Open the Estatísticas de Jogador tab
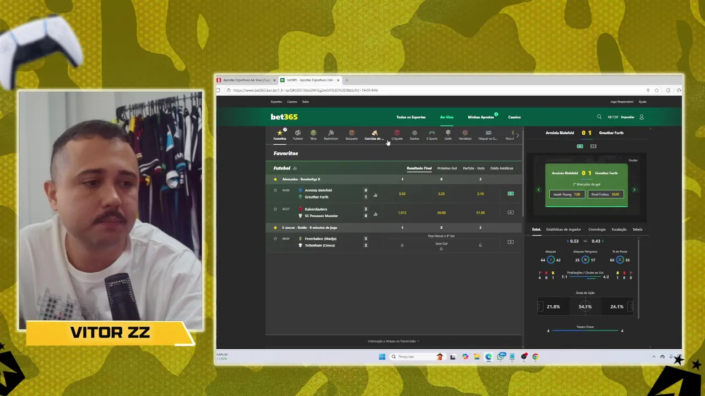This screenshot has width=705, height=396. tap(563, 229)
